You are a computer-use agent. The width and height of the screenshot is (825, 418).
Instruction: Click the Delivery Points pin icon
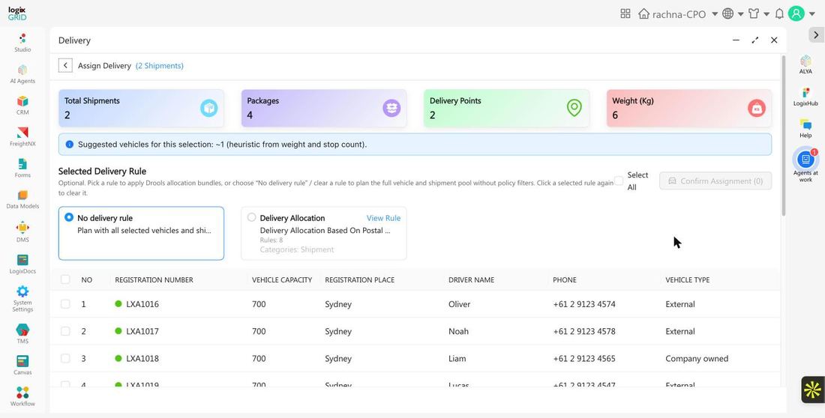574,109
